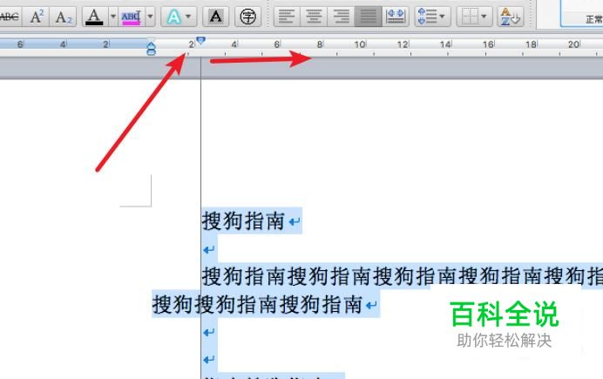Click the long repeated 搜狗指南 paragraph line
The width and height of the screenshot is (603, 379).
403,276
